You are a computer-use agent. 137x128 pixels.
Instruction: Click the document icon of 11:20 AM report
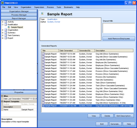[43, 77]
